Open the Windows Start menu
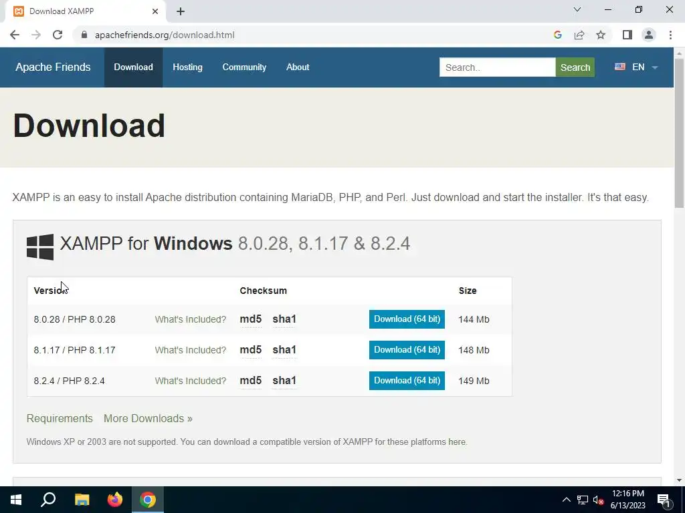The height and width of the screenshot is (513, 685). [x=16, y=500]
